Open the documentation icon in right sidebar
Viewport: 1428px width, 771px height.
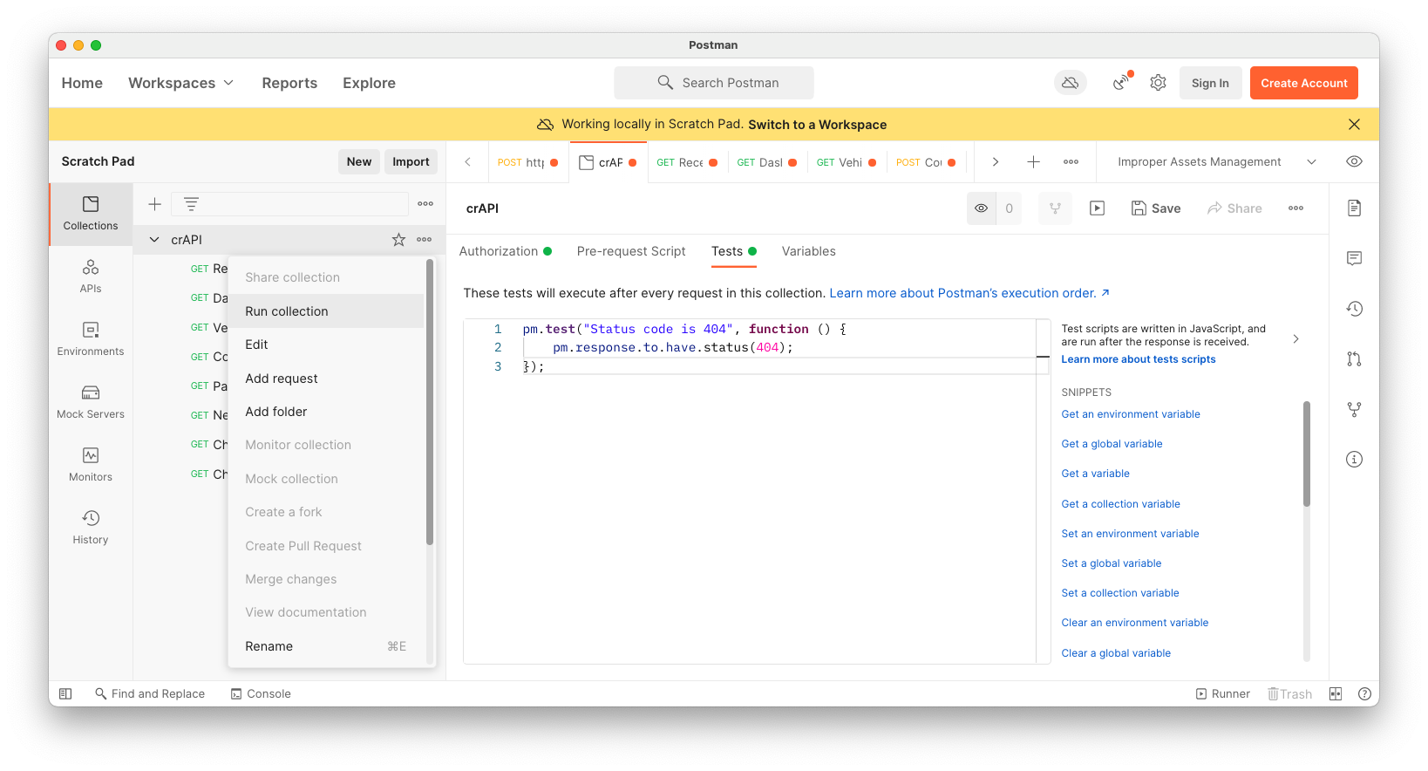click(x=1354, y=208)
